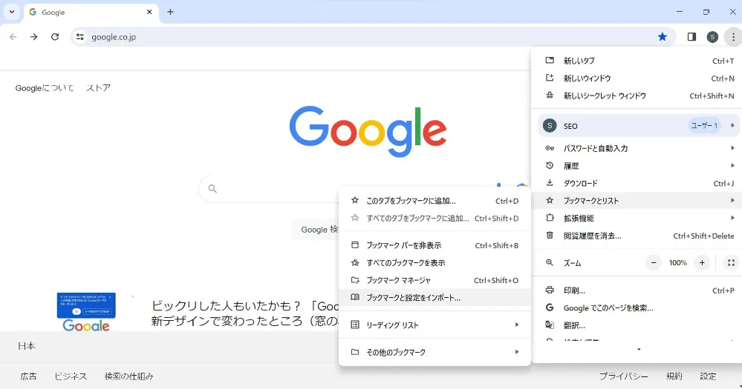742x389 pixels.
Task: Expand the 履歴 submenu
Action: click(637, 166)
